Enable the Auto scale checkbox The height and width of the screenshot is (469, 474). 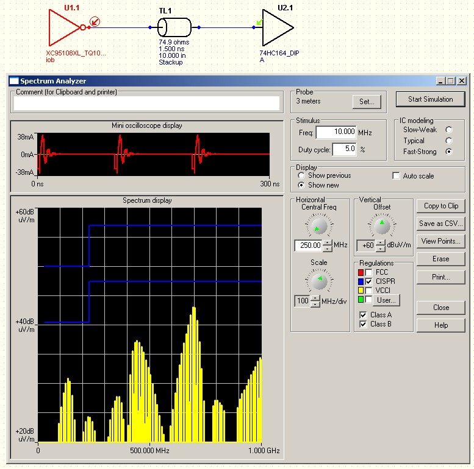[x=396, y=175]
